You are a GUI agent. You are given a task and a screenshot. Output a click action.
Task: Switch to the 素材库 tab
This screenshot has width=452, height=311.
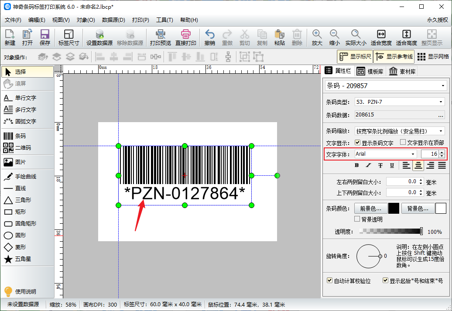tap(403, 71)
